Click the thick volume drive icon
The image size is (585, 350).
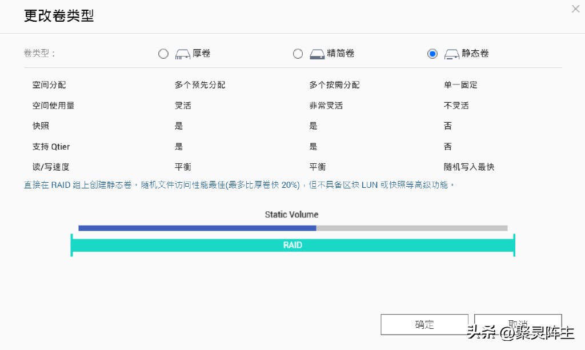click(x=182, y=53)
